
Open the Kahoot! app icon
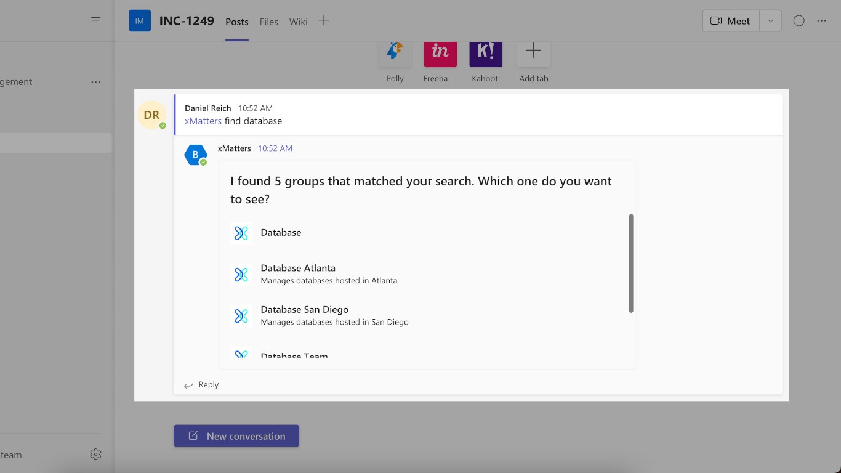[x=486, y=52]
